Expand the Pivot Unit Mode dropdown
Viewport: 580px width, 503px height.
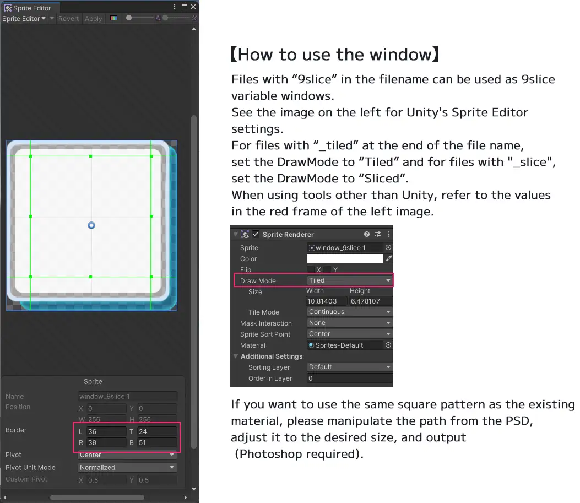click(127, 467)
